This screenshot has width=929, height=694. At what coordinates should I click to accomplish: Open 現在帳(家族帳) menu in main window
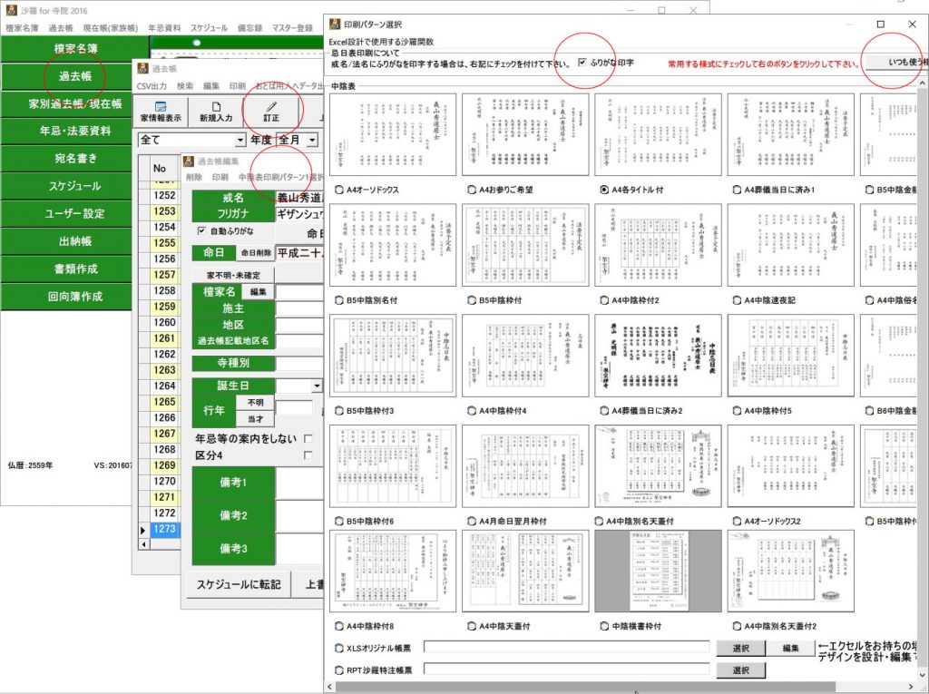pos(110,28)
